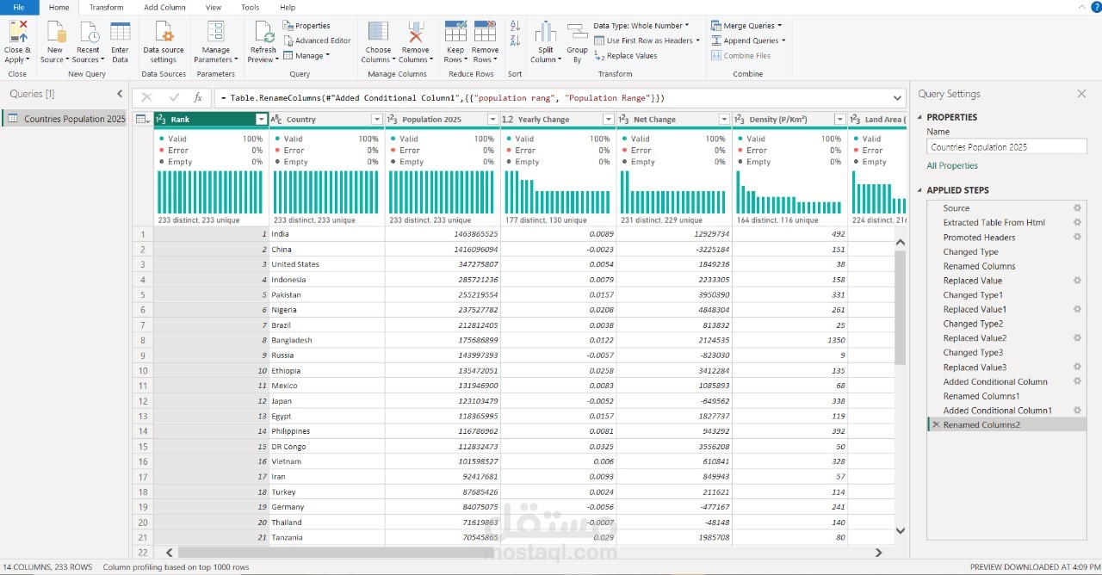Open Rank column filter dropdown
The width and height of the screenshot is (1102, 575).
click(x=262, y=120)
